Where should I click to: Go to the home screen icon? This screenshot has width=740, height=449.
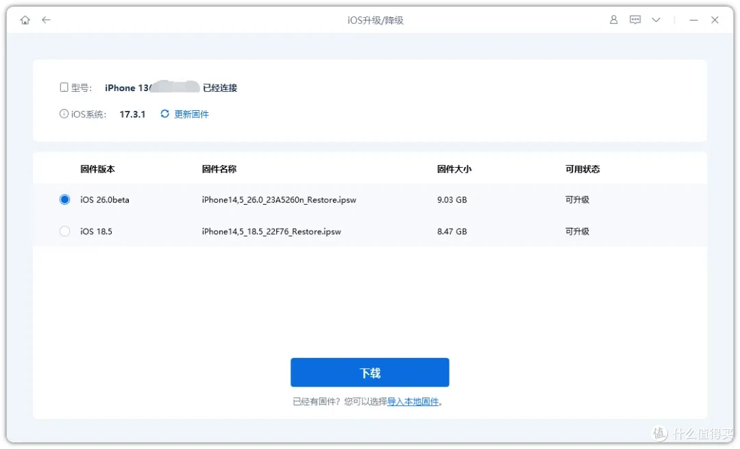click(x=25, y=20)
